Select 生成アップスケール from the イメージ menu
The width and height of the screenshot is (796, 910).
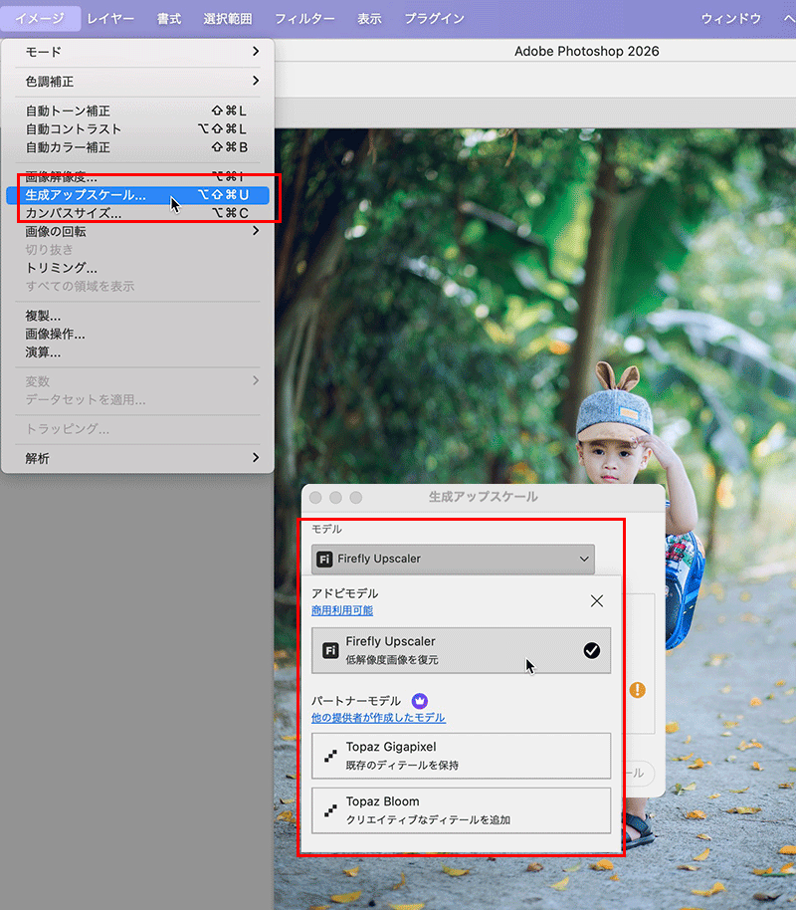(86, 195)
